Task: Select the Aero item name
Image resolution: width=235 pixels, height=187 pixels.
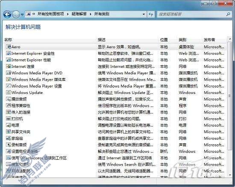Action: pyautogui.click(x=16, y=47)
